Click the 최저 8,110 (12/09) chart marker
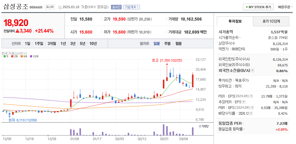The height and width of the screenshot is (144, 296). point(22,120)
